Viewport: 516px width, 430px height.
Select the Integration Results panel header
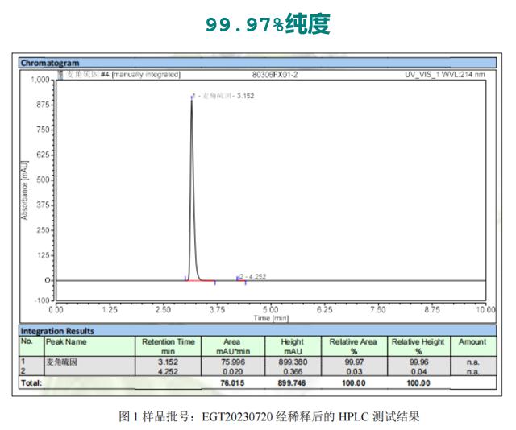pos(57,331)
